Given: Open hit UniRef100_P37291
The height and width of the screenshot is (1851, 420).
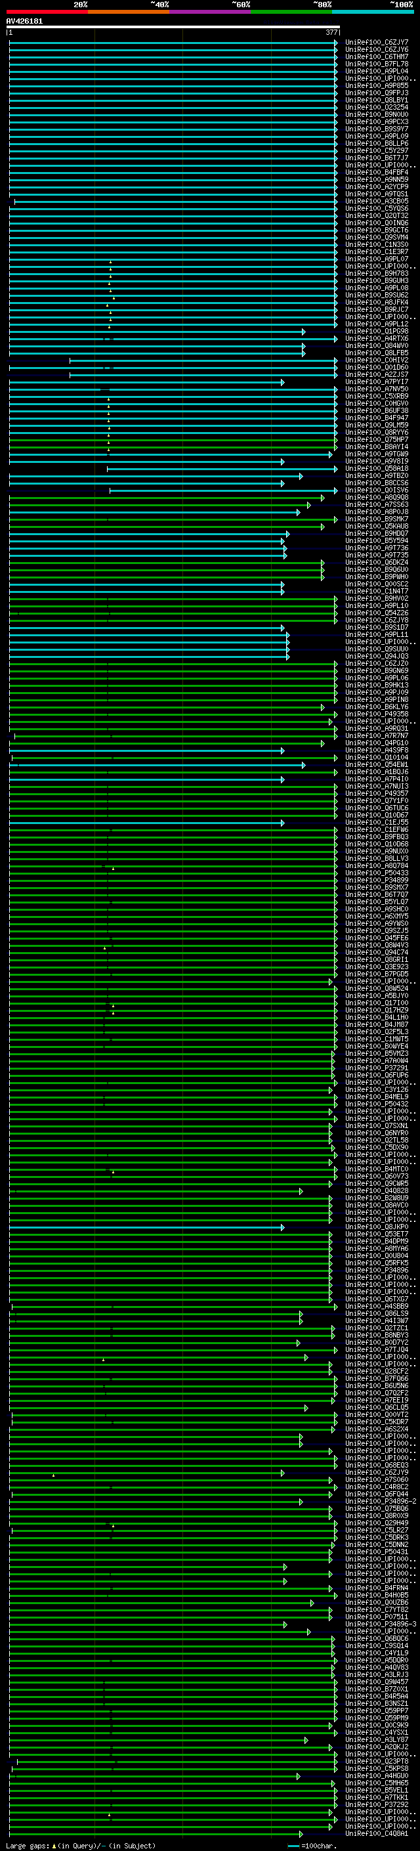Looking at the screenshot, I should click(376, 1068).
